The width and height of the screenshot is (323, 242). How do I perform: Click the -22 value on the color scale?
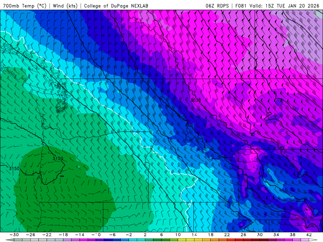(47, 235)
